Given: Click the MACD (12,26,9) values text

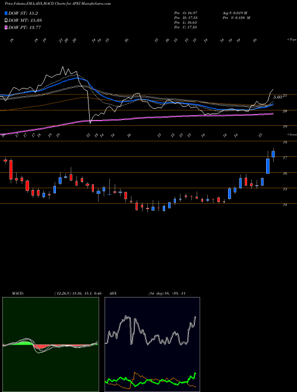Looking at the screenshot, I should point(77,293).
